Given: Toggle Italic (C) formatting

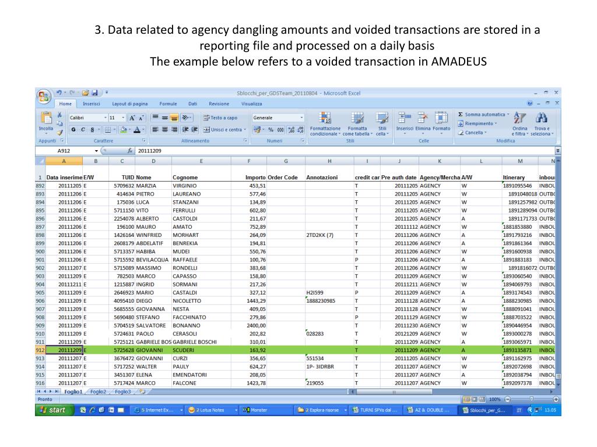Looking at the screenshot, I should coord(83,130).
